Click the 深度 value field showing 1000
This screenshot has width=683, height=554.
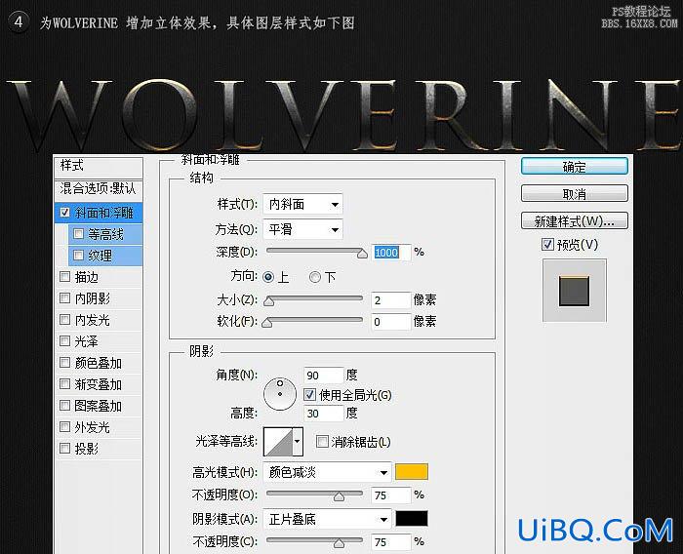[x=391, y=253]
